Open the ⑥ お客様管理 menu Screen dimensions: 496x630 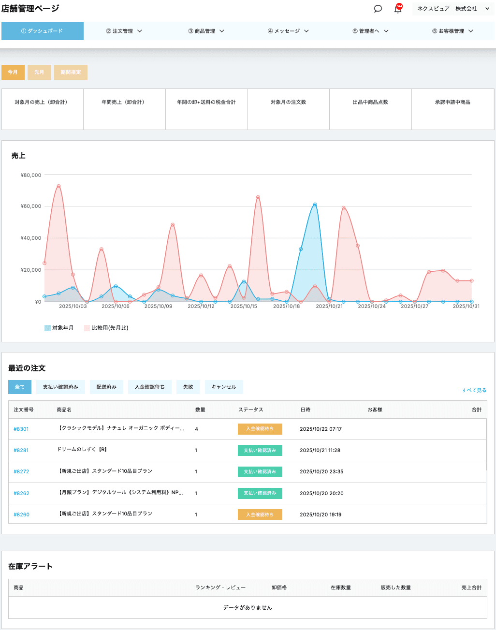(x=452, y=31)
